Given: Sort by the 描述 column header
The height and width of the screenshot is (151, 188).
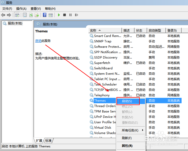Looking at the screenshot, I should pos(128,30).
